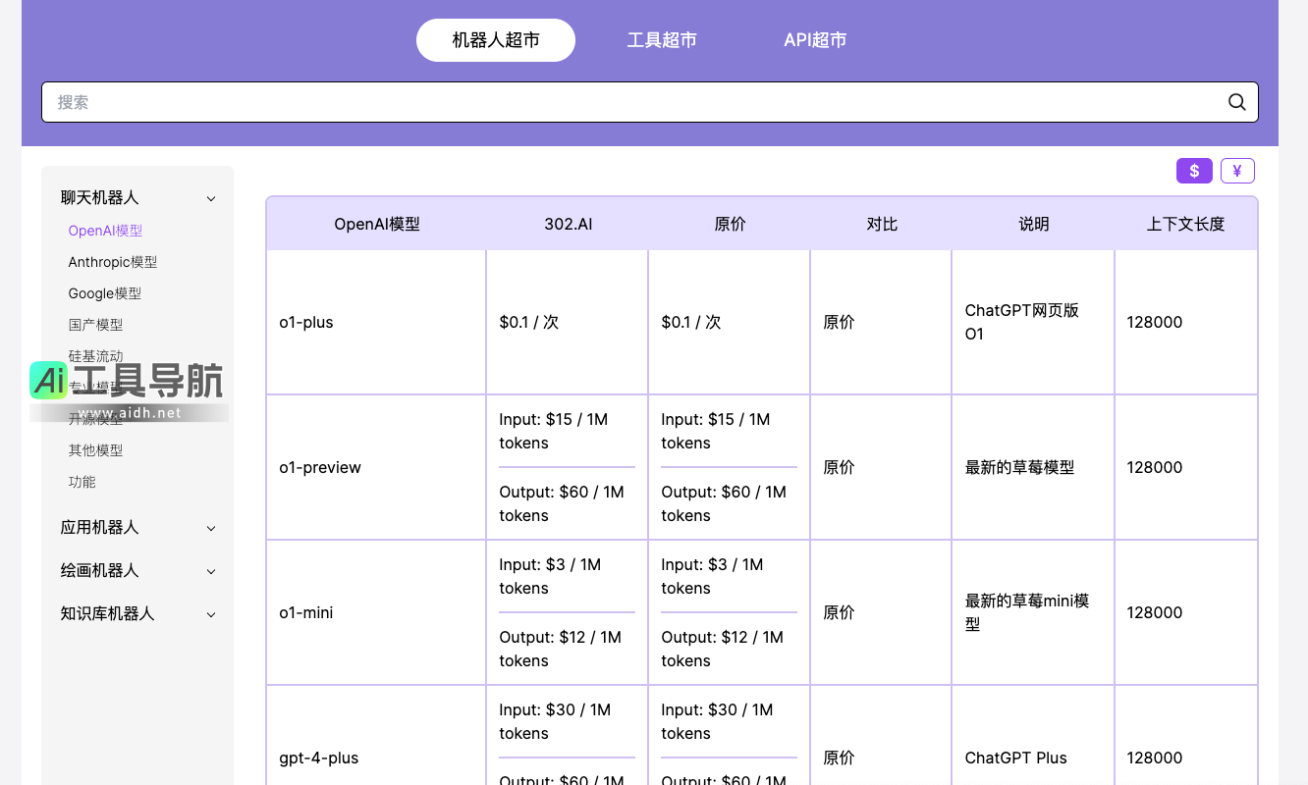1308x785 pixels.
Task: Switch prices to yuan currency
Action: point(1237,171)
